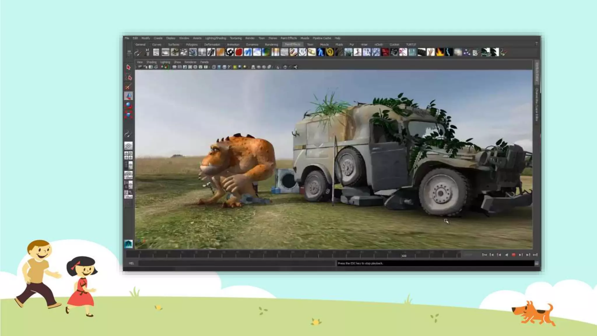Open the Lighting panel menu
This screenshot has height=336, width=597.
(165, 62)
